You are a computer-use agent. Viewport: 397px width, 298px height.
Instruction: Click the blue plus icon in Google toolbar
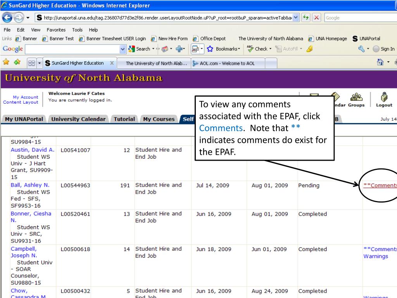(x=179, y=49)
